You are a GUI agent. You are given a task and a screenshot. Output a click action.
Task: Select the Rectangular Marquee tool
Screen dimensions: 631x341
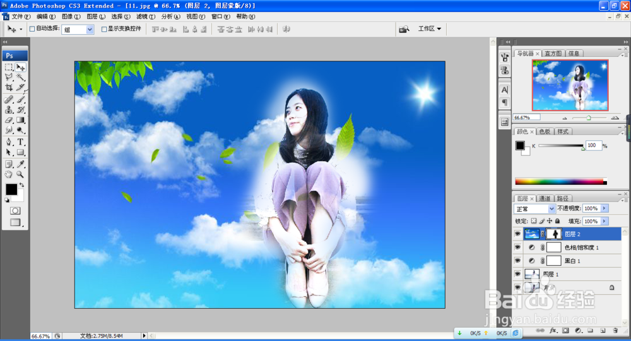click(9, 67)
